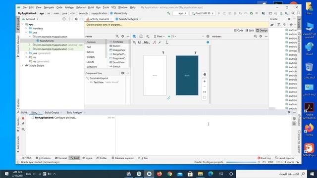The width and height of the screenshot is (317, 178).
Task: Select ConstraintLayout in Component Tree
Action: click(99, 78)
